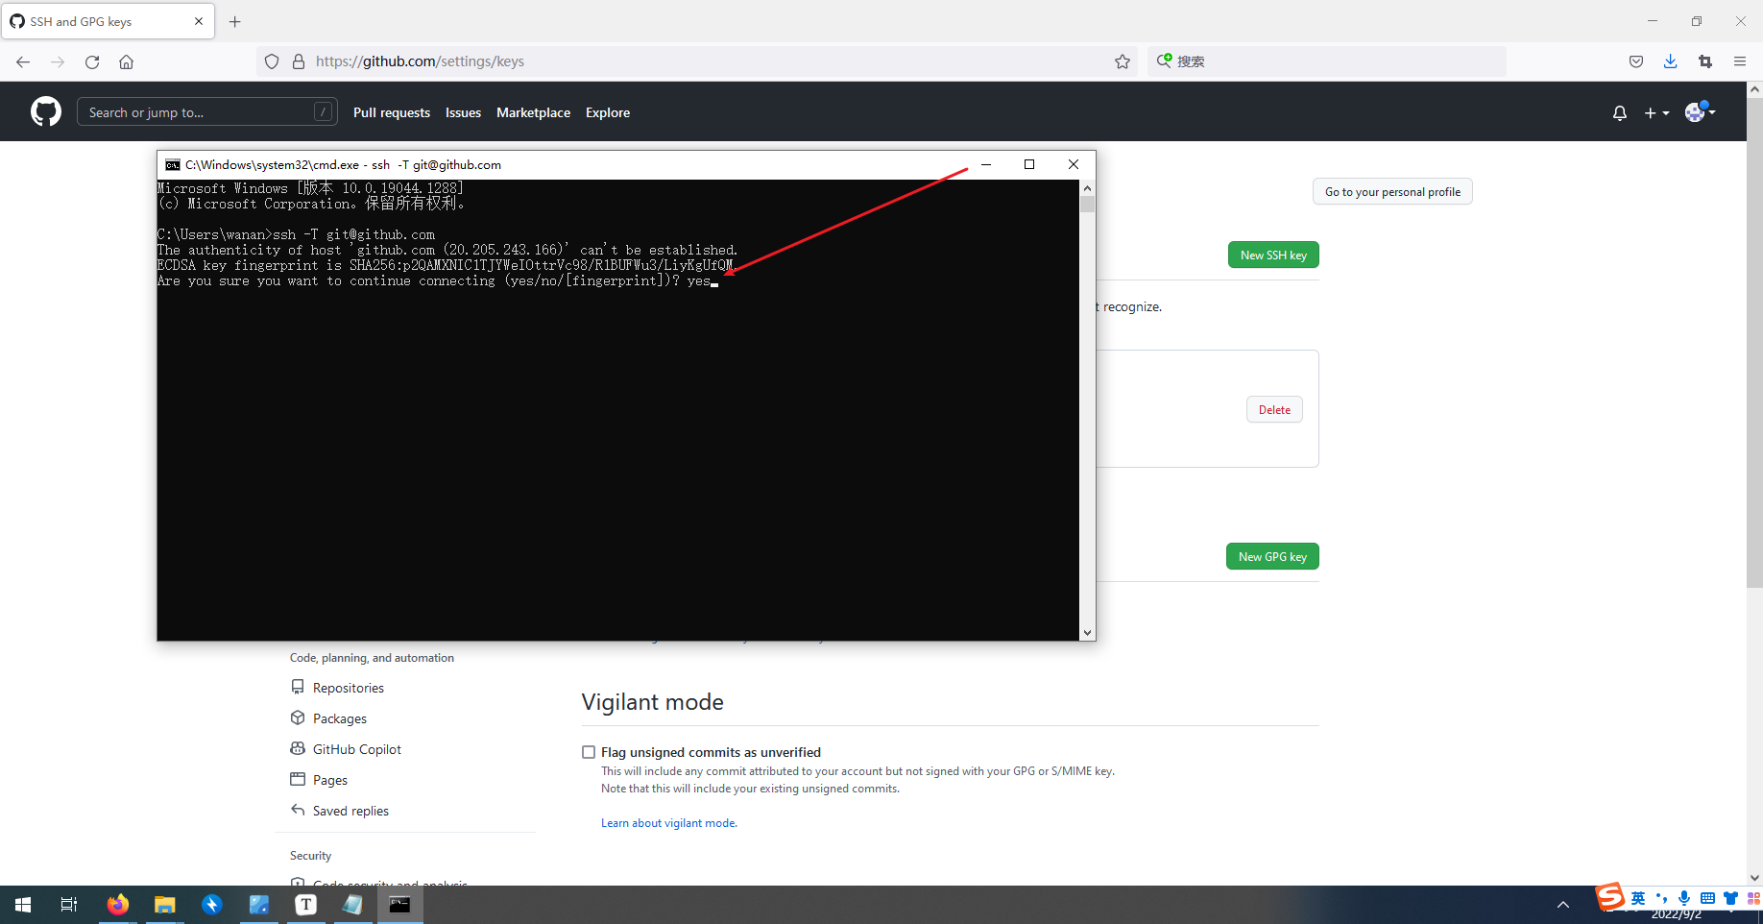Click the New SSH key button
The image size is (1763, 924).
pyautogui.click(x=1273, y=255)
